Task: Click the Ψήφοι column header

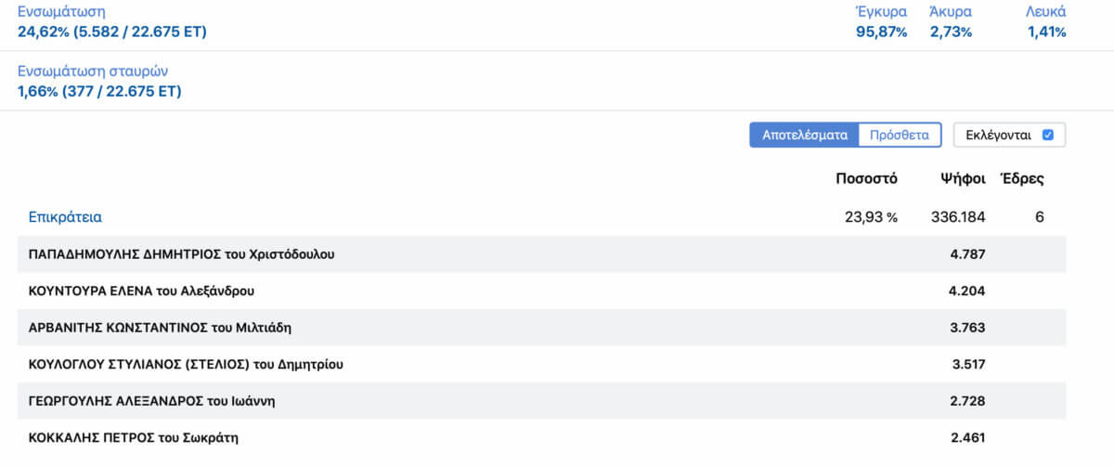Action: pyautogui.click(x=963, y=179)
